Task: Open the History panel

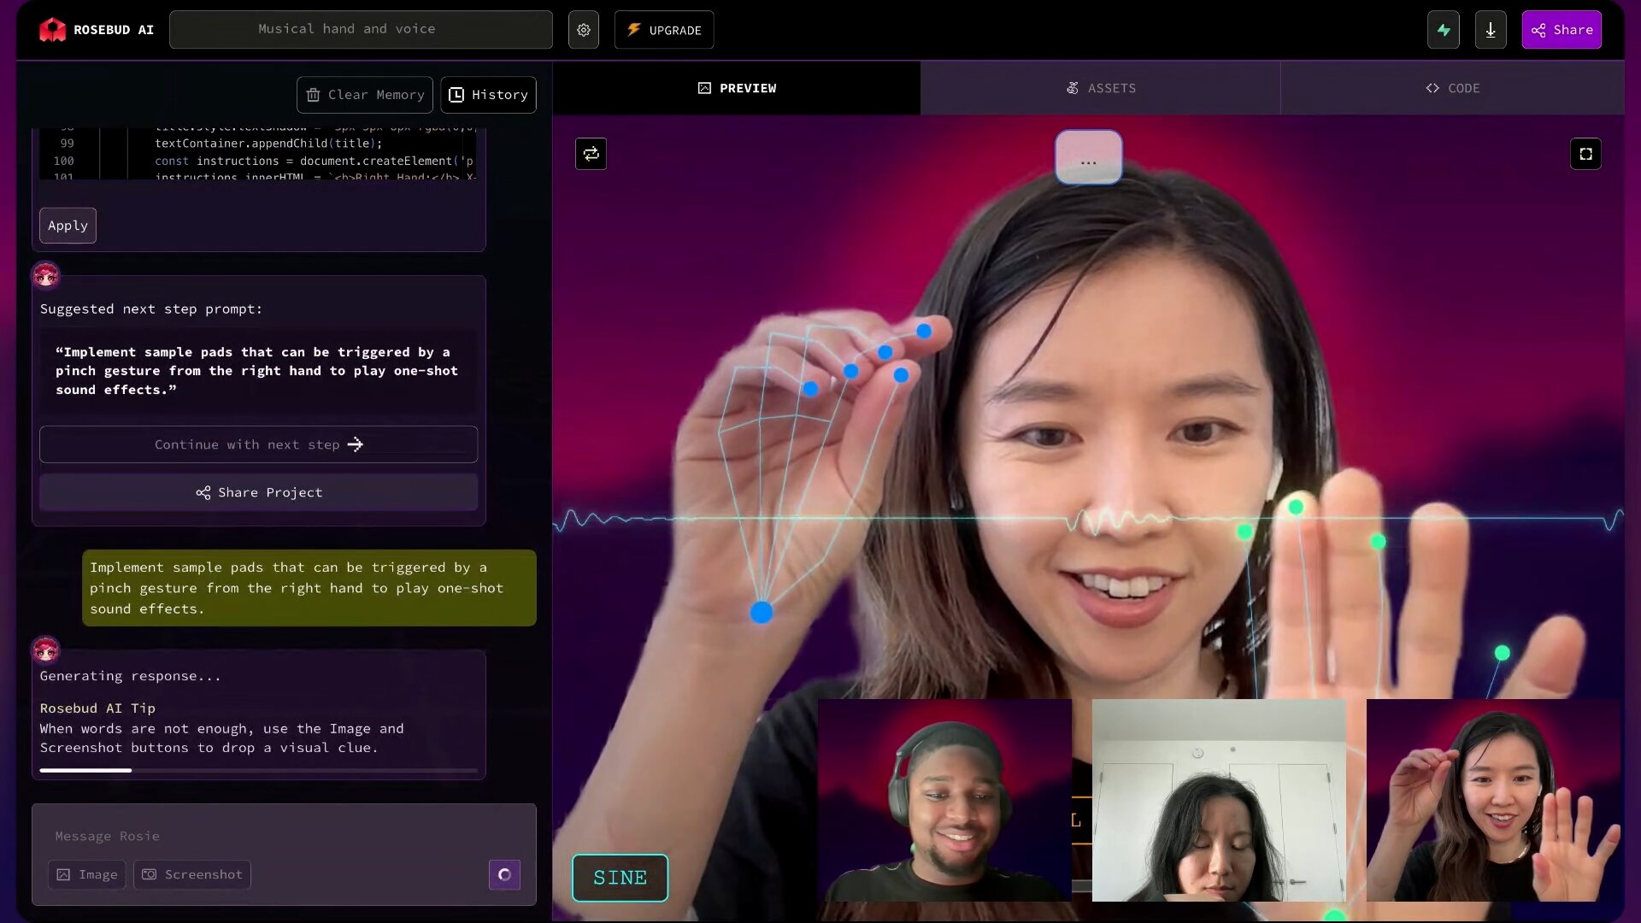Action: pos(488,95)
